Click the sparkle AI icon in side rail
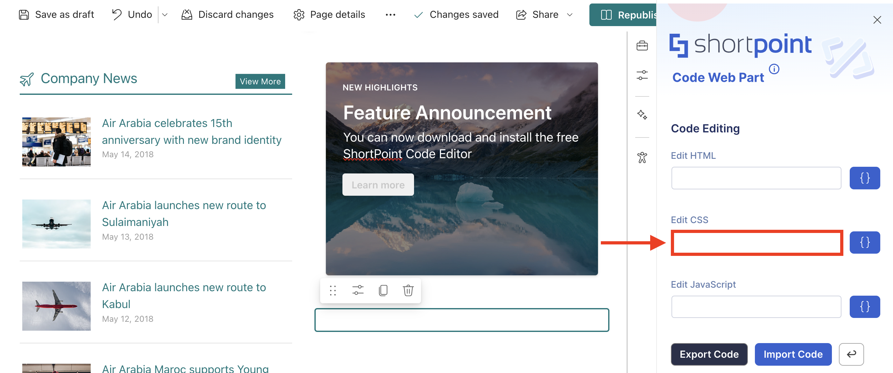 (642, 115)
